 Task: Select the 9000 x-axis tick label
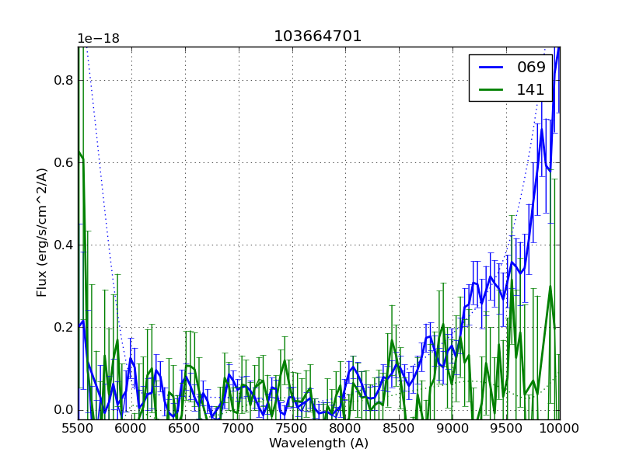[x=453, y=428]
